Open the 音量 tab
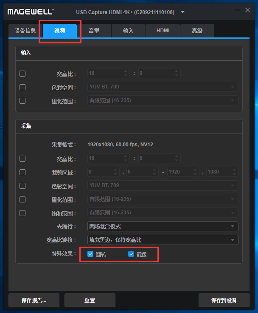 tap(94, 31)
